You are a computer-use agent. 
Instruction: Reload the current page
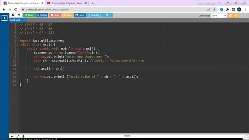(16, 9)
